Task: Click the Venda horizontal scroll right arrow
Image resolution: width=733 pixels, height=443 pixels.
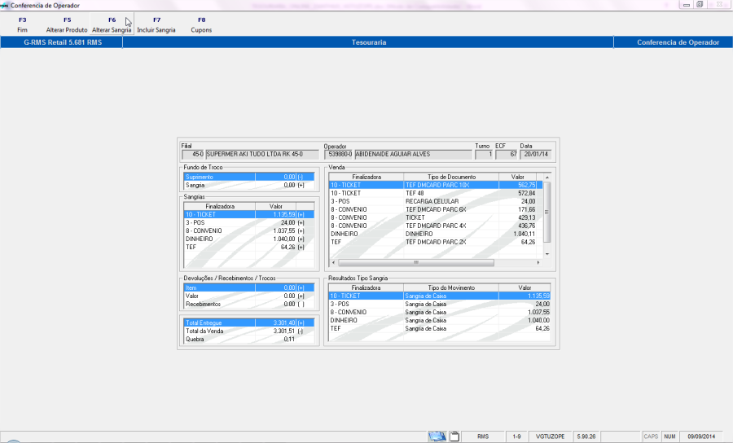Action: [538, 262]
